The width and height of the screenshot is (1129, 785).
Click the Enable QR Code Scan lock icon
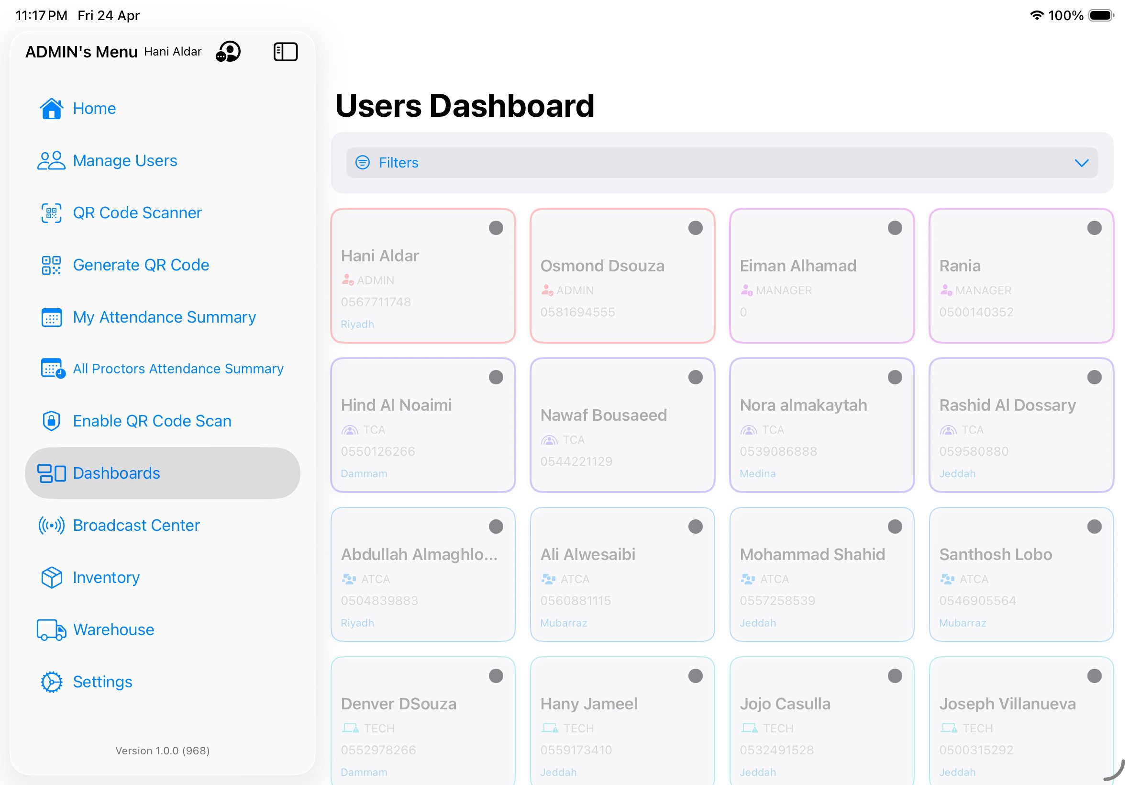51,421
